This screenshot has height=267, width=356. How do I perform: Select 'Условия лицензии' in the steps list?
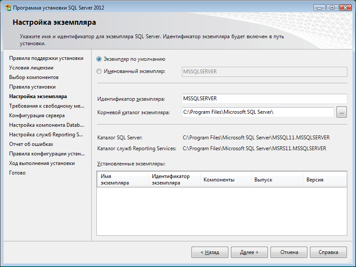pos(31,68)
